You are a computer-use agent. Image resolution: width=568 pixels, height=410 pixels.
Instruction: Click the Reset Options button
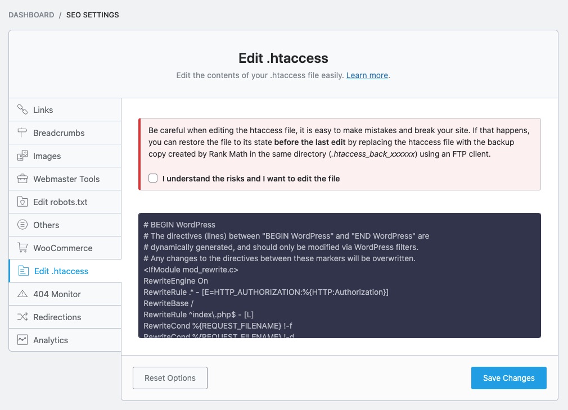(x=170, y=378)
